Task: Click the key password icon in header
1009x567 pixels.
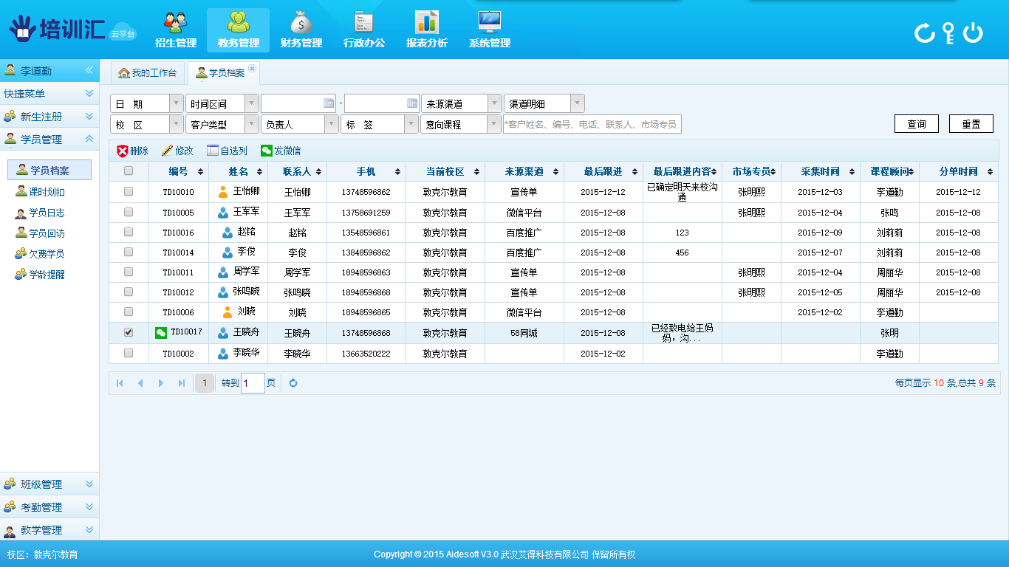Action: click(x=948, y=32)
